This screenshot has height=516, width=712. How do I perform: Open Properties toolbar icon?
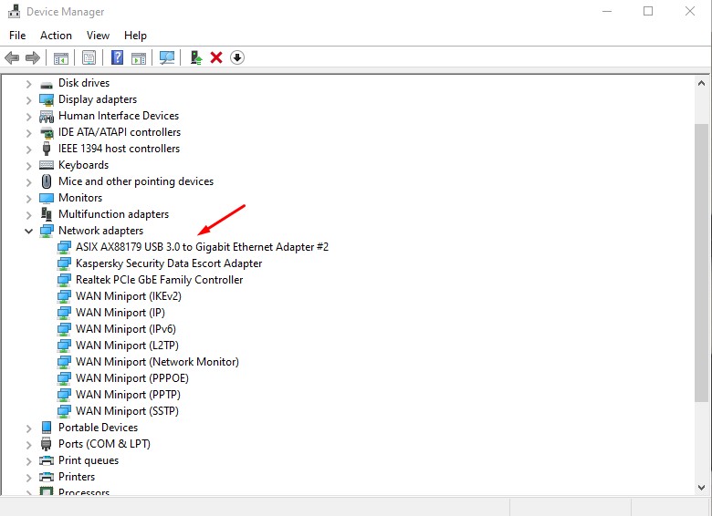[x=89, y=57]
